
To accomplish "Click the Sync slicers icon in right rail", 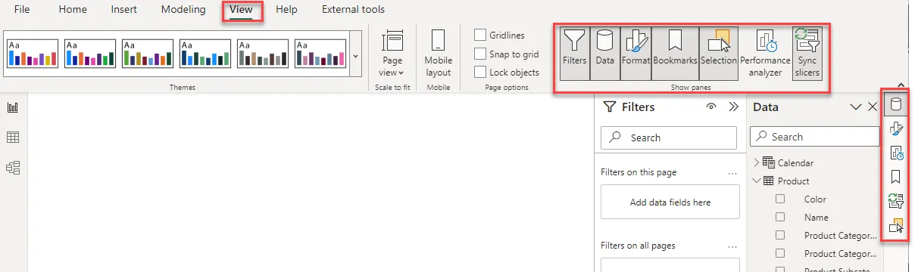I will (896, 200).
